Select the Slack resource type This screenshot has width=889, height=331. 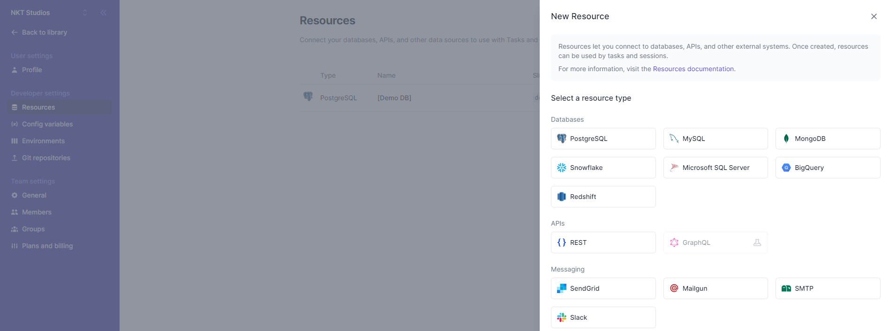pyautogui.click(x=603, y=317)
